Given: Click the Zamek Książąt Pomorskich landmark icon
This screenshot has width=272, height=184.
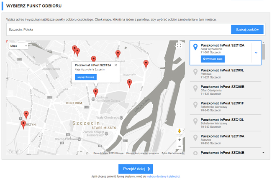Looking at the screenshot, I should coord(106,134).
